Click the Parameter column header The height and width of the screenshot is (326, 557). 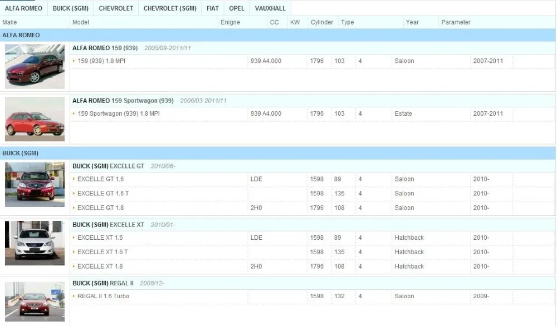pos(456,22)
